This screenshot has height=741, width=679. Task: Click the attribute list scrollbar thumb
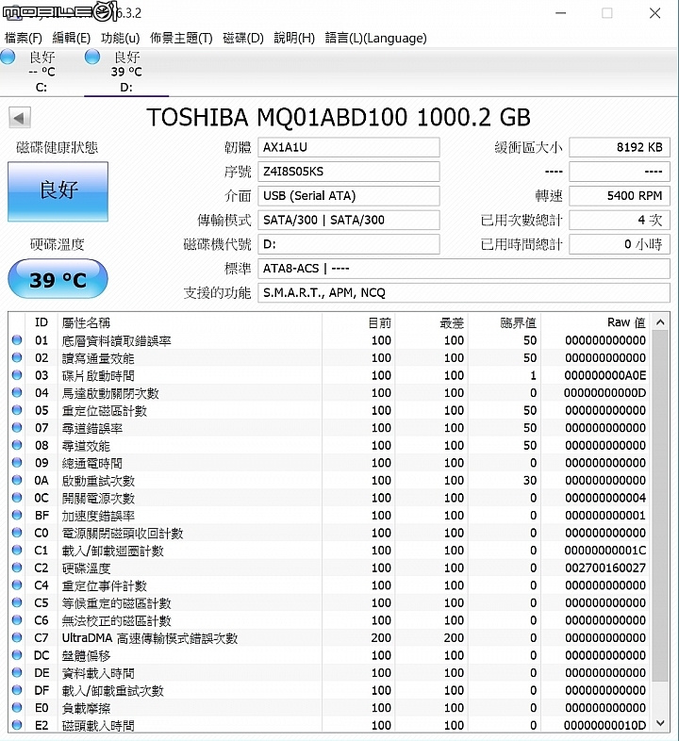click(660, 505)
